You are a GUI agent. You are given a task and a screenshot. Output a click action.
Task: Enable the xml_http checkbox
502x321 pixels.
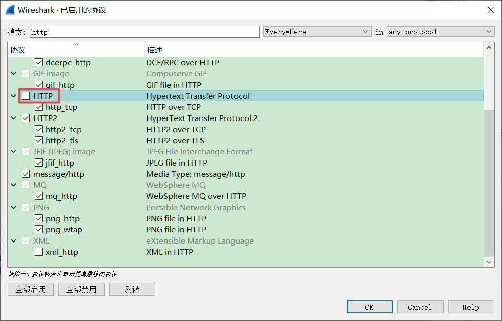tap(39, 252)
